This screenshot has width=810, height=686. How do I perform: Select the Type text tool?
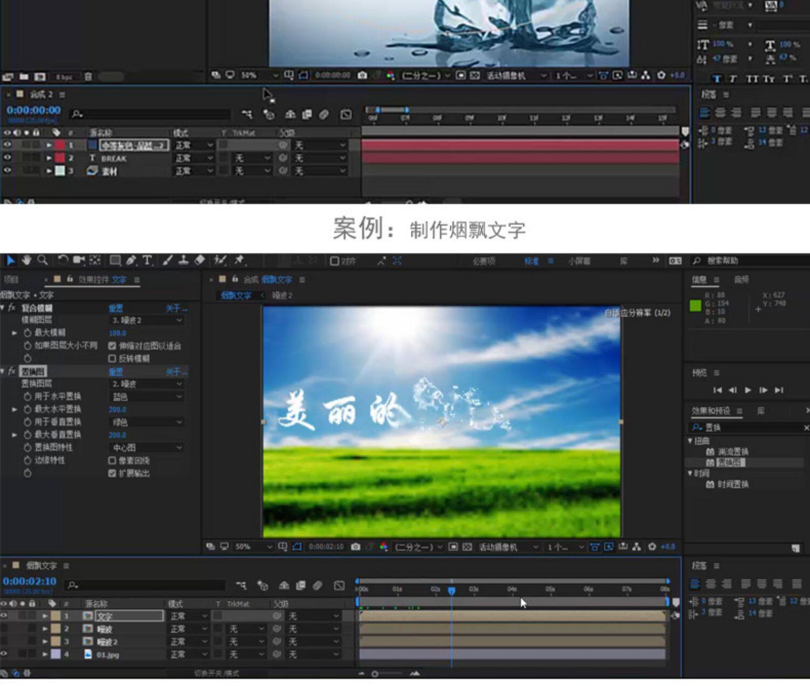[147, 260]
